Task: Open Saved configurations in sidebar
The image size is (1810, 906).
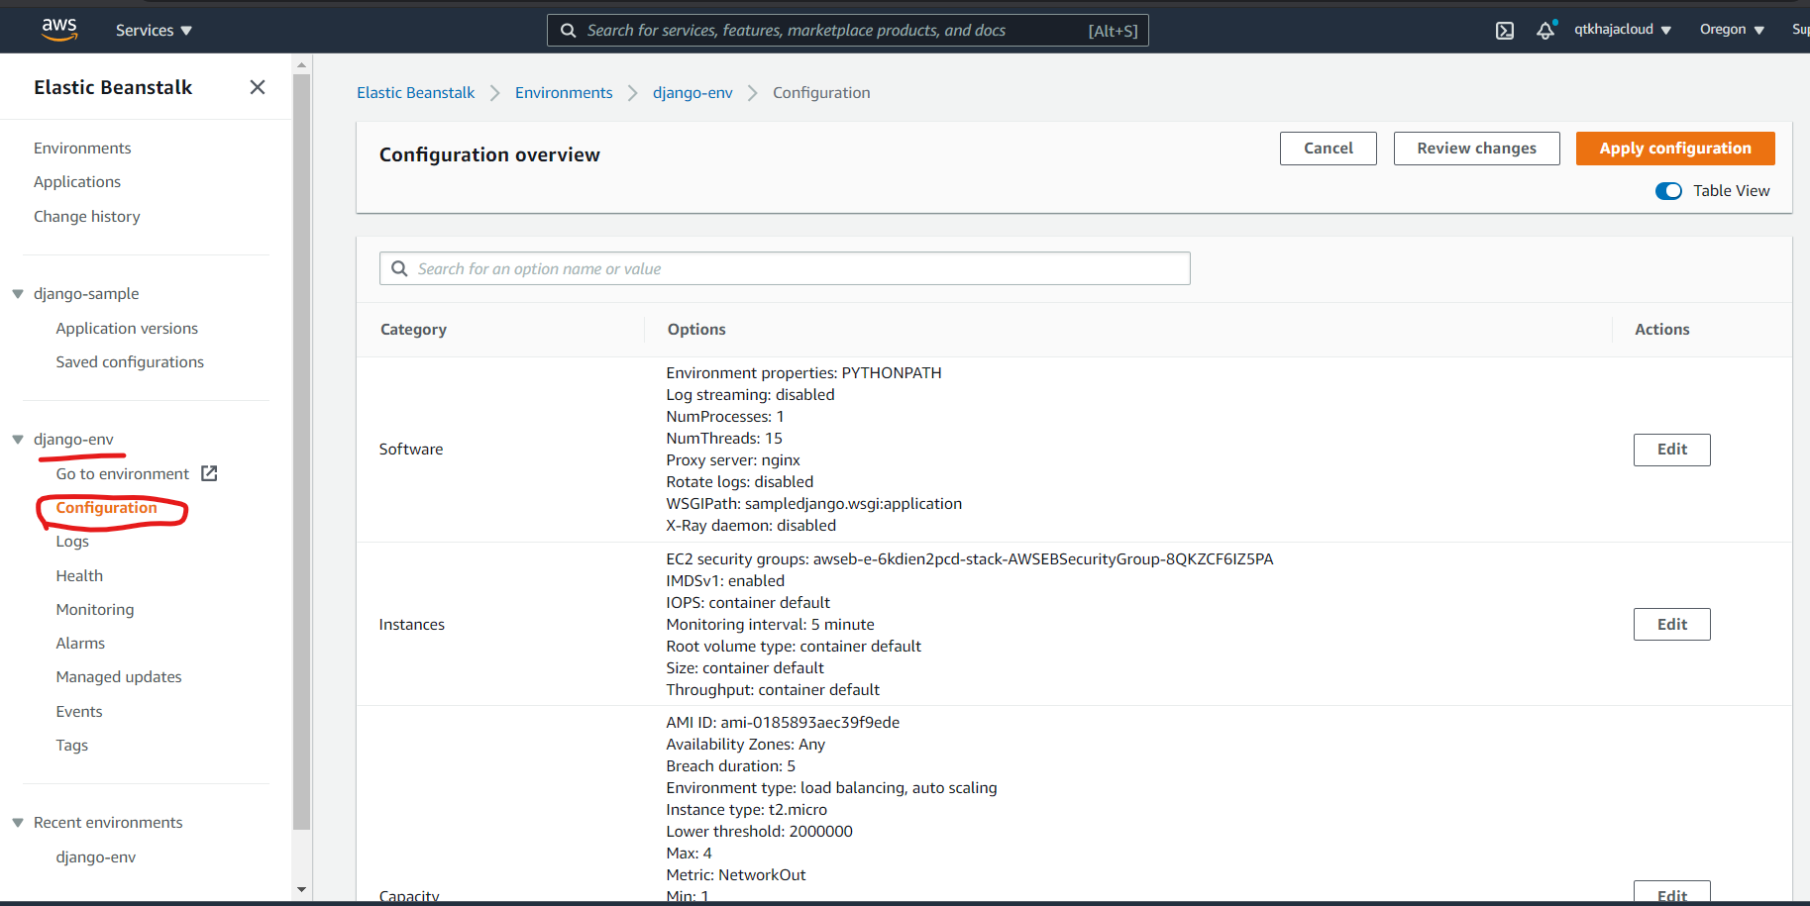Action: tap(130, 362)
